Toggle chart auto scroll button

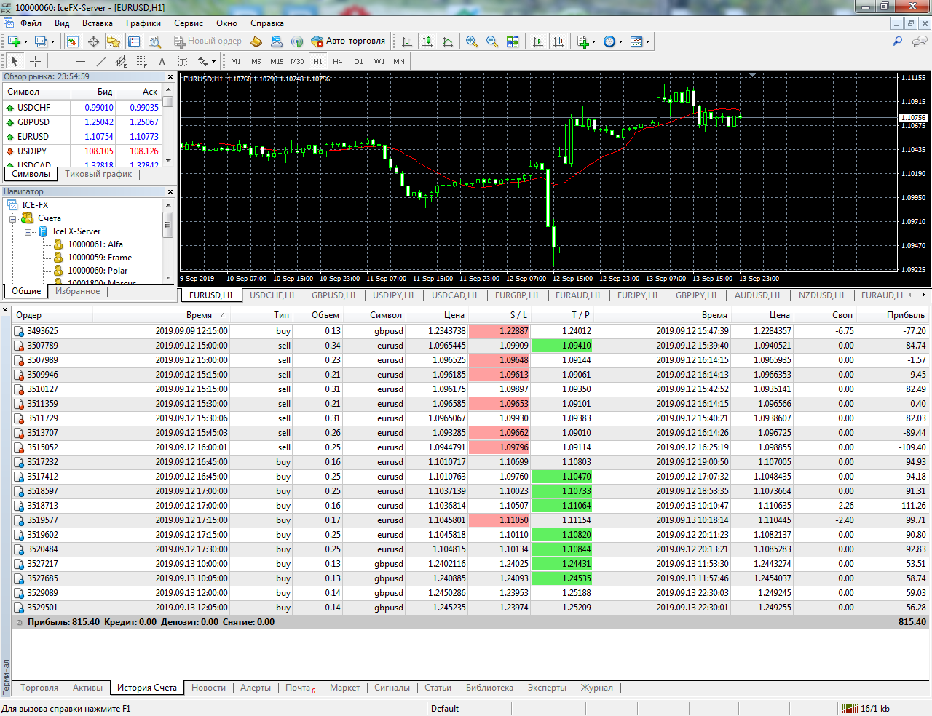coord(538,41)
